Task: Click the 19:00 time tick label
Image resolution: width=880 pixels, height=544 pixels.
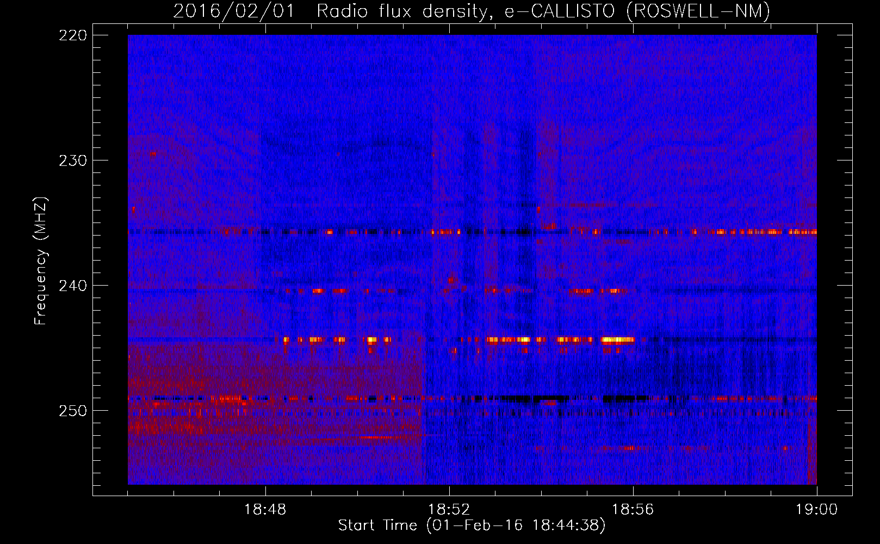Action: (x=816, y=510)
